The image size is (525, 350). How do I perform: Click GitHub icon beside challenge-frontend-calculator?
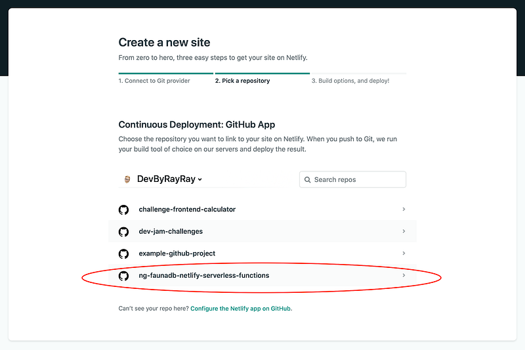click(123, 209)
